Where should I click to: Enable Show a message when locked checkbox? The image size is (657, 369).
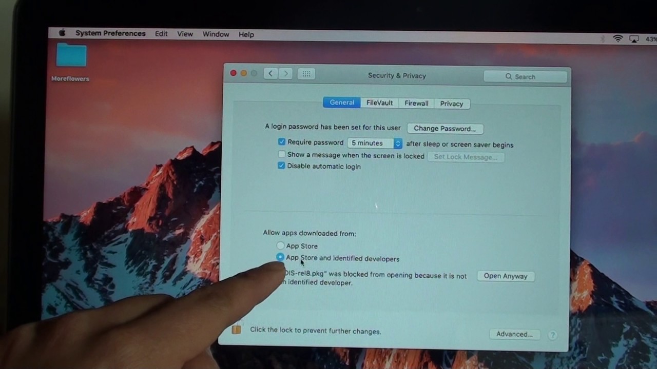coord(281,154)
